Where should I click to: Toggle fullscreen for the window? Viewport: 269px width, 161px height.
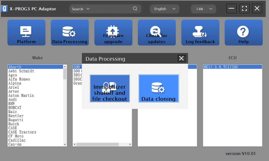click(244, 8)
